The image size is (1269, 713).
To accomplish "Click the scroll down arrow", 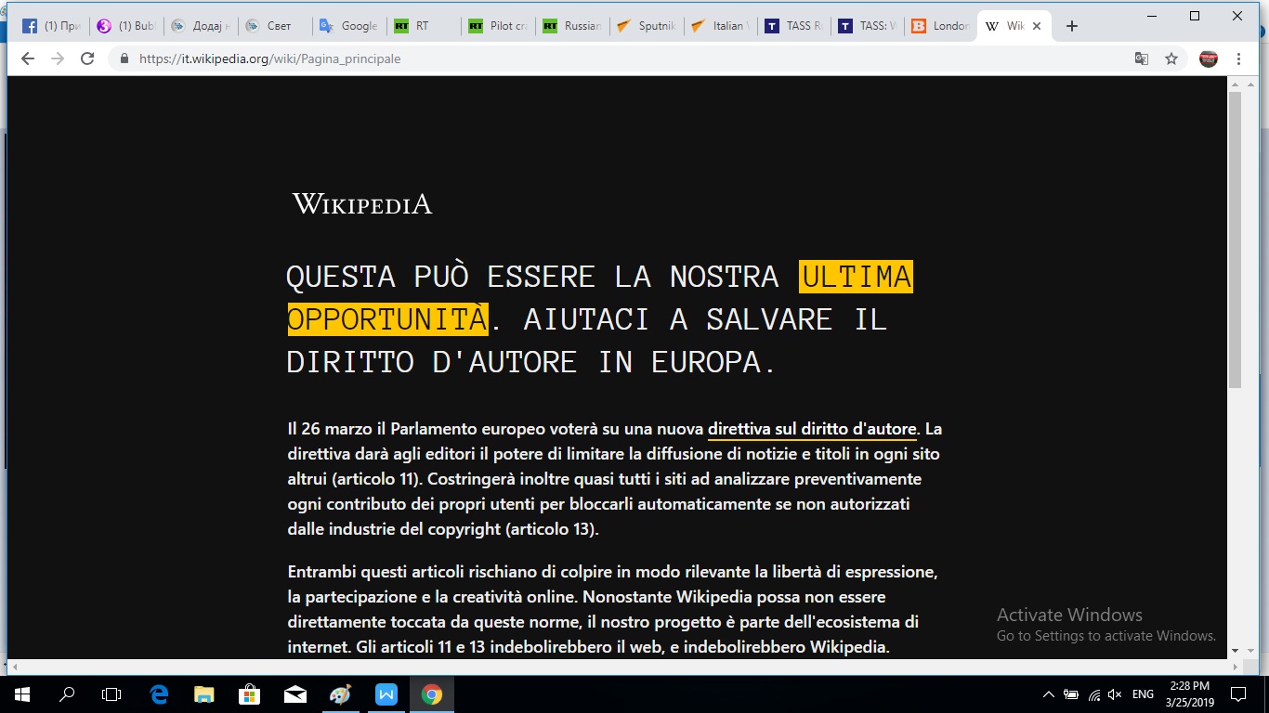I will (1235, 650).
